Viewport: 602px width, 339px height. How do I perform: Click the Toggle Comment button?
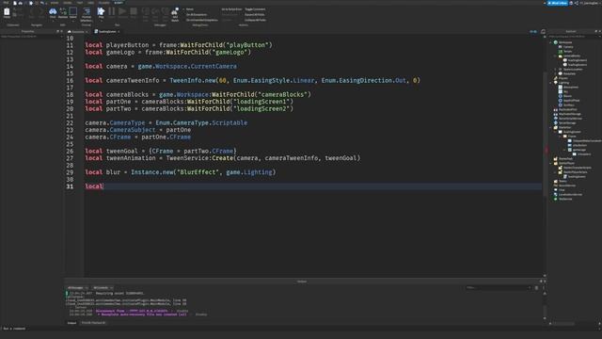coord(255,9)
